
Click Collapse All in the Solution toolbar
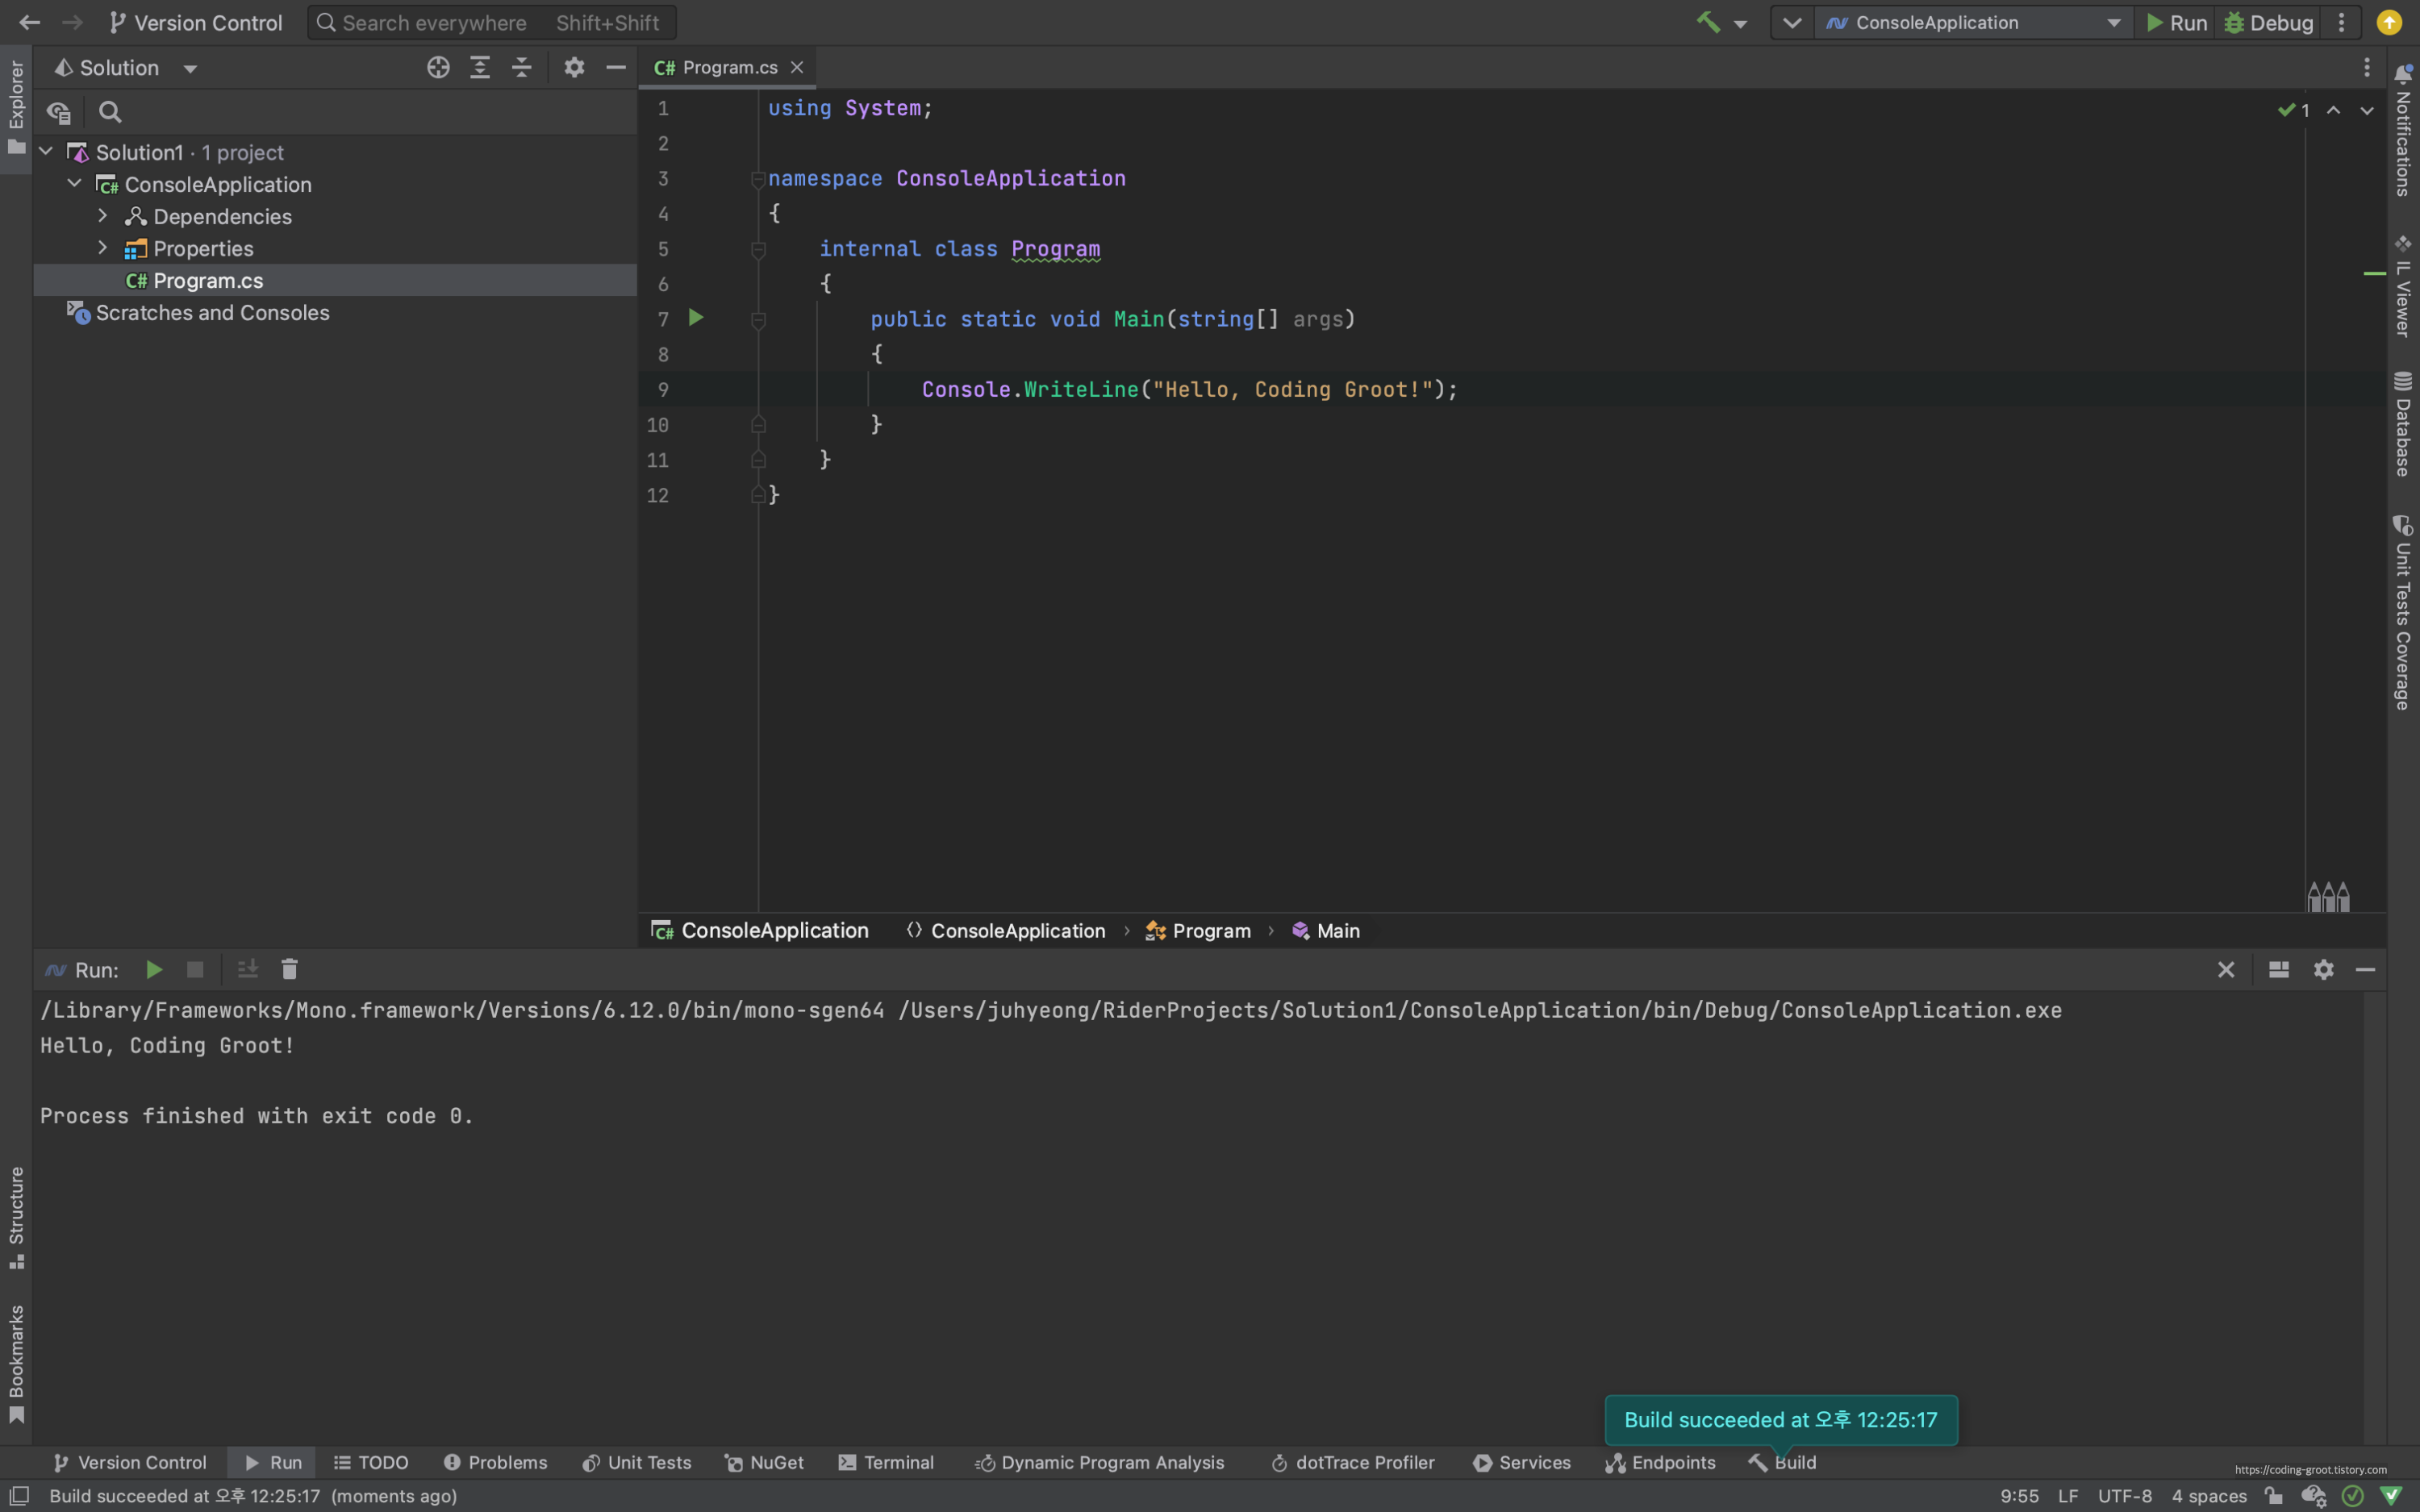point(522,67)
